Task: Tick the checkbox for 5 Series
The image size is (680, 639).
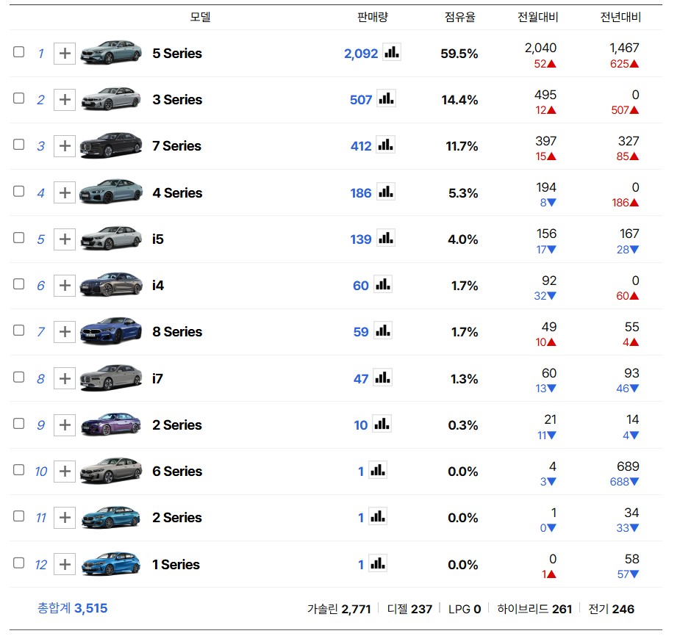Action: point(18,52)
